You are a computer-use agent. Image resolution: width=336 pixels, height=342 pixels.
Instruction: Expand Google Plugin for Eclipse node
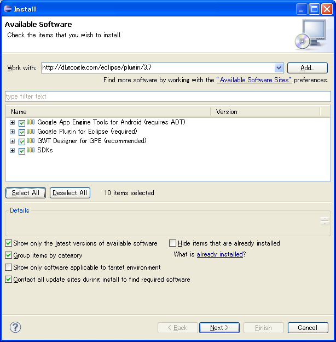(x=13, y=132)
